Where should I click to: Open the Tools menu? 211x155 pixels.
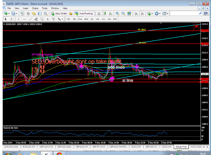pyautogui.click(x=45, y=8)
